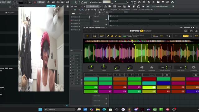Click the tempo display showing 85
199x112 pixels.
41,2
